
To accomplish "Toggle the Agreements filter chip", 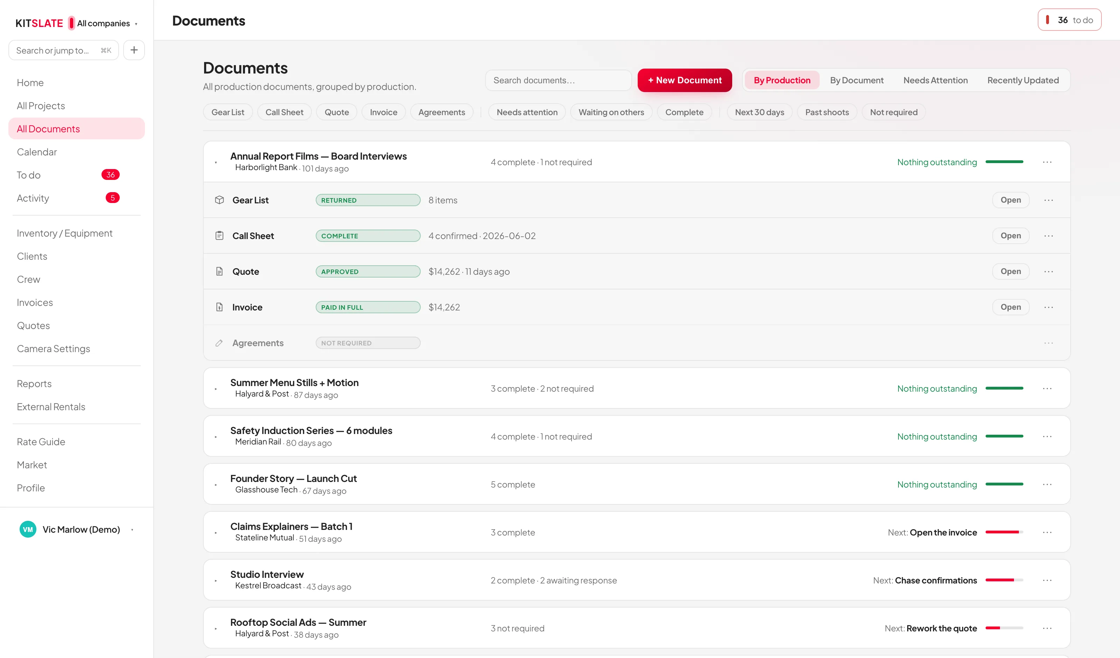I will (442, 112).
